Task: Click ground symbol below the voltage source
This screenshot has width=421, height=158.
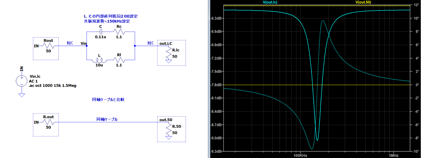Action: pos(22,95)
